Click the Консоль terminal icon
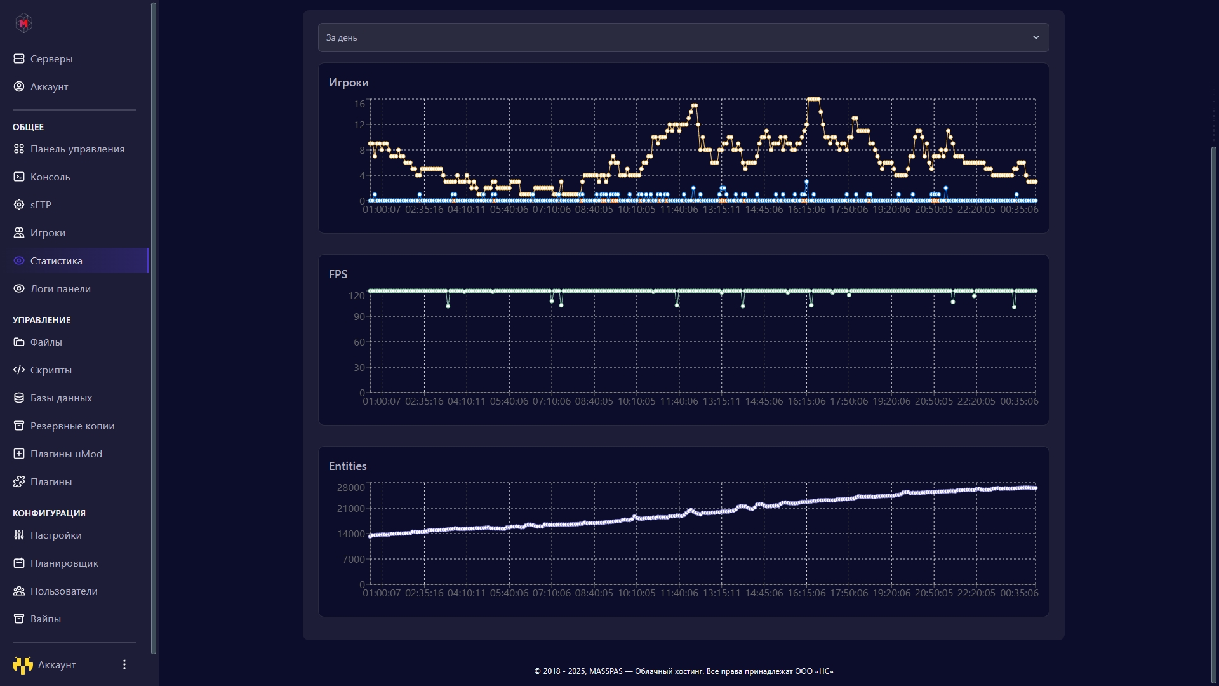The height and width of the screenshot is (686, 1219). (19, 177)
